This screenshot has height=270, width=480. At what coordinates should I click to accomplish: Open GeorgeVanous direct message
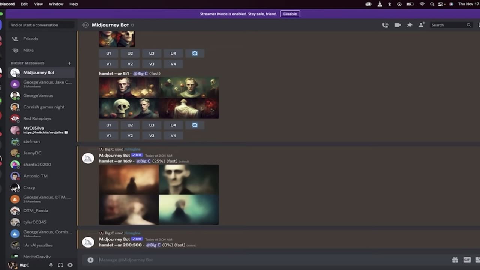pos(41,96)
